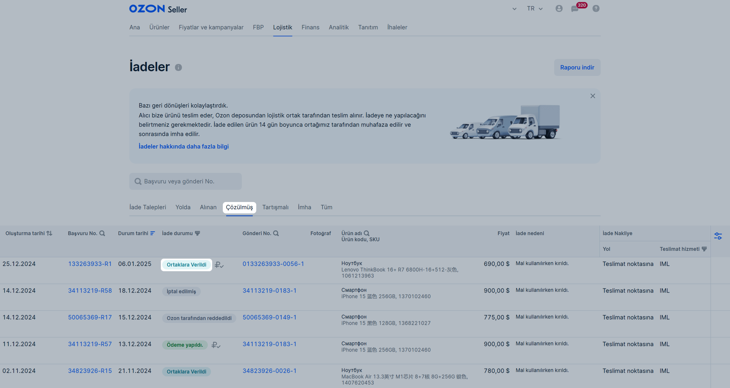Click Ortaklara Verildi status in 34823926-R15 row

point(187,372)
